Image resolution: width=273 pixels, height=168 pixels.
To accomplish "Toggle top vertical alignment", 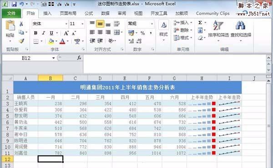I will [92, 24].
